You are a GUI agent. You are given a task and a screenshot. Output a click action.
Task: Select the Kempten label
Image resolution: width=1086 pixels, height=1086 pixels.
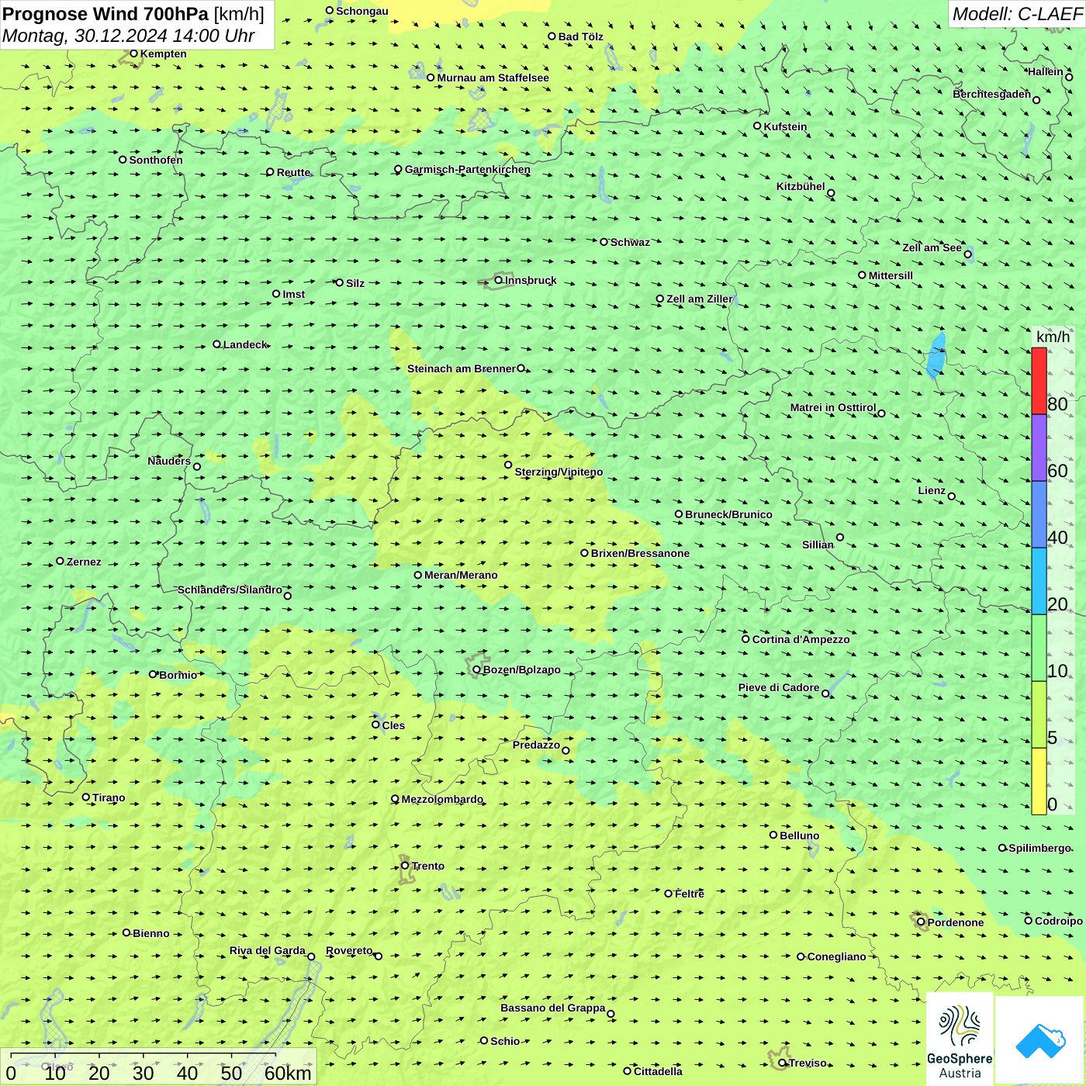click(163, 54)
